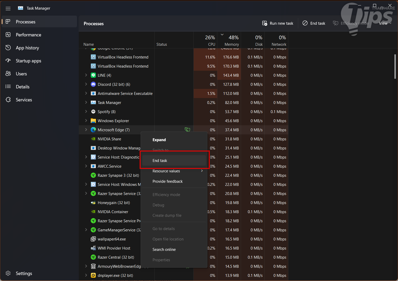Select the NVIDIA Container process row
Viewport: 398px width, 281px height.
pos(184,212)
